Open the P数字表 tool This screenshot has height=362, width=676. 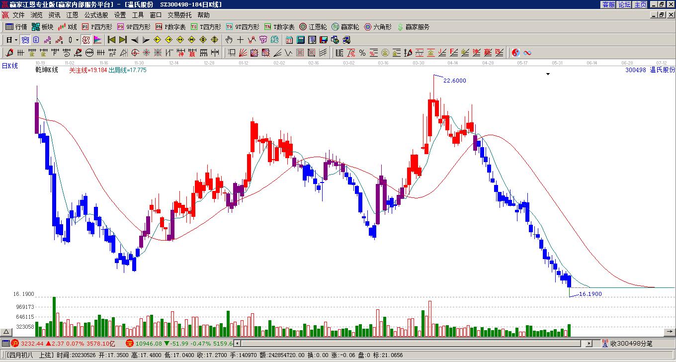[170, 27]
